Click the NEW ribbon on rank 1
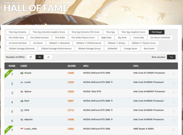Viewport: 183px width, 135px height. coord(8,73)
